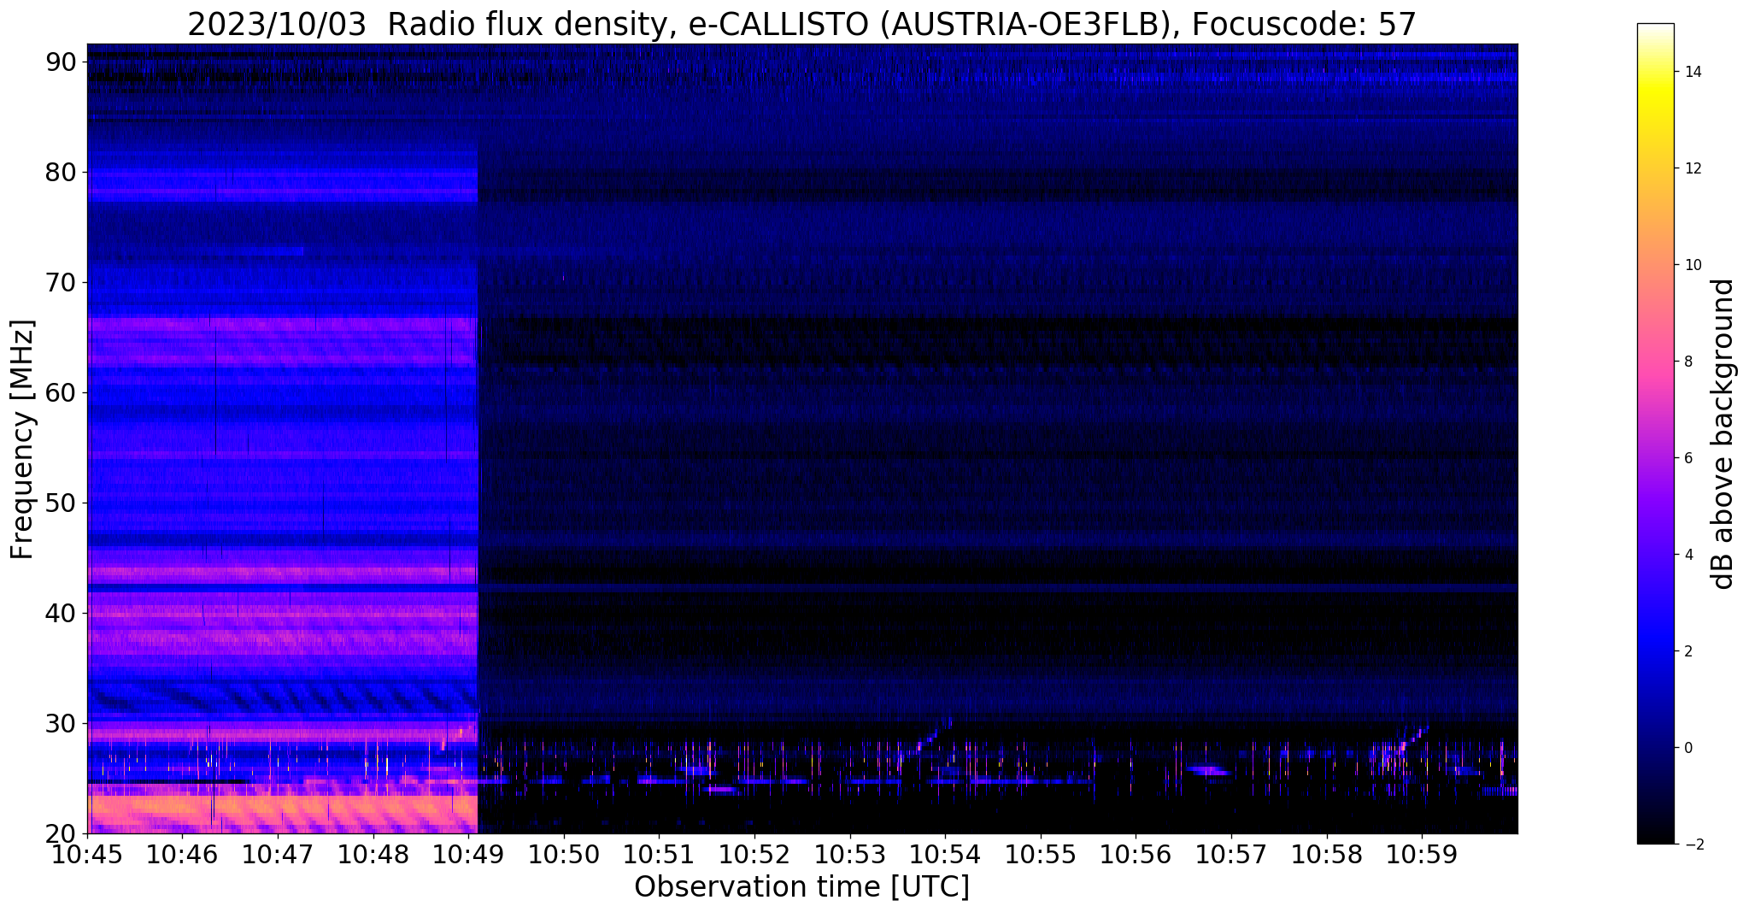Screen dimensions: 1749x912
Task: Click the 10:52 time tick label
Action: coord(754,853)
